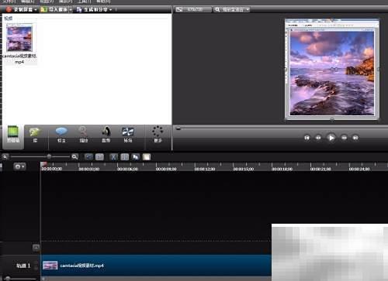
Task: Click the Play button under preview
Action: (x=331, y=138)
